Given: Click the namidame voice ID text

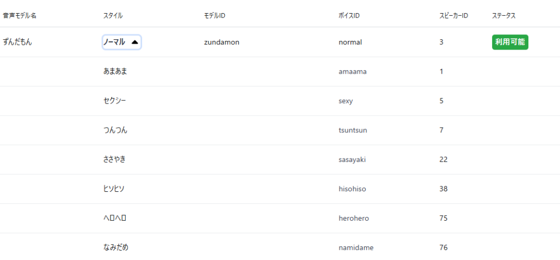Looking at the screenshot, I should (x=356, y=247).
